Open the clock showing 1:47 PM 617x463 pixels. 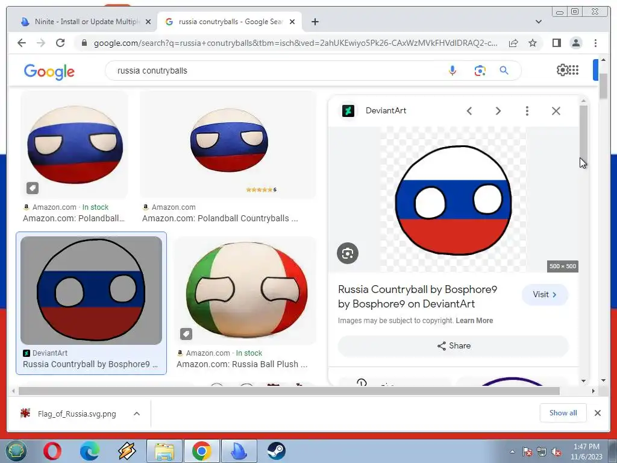(x=586, y=452)
